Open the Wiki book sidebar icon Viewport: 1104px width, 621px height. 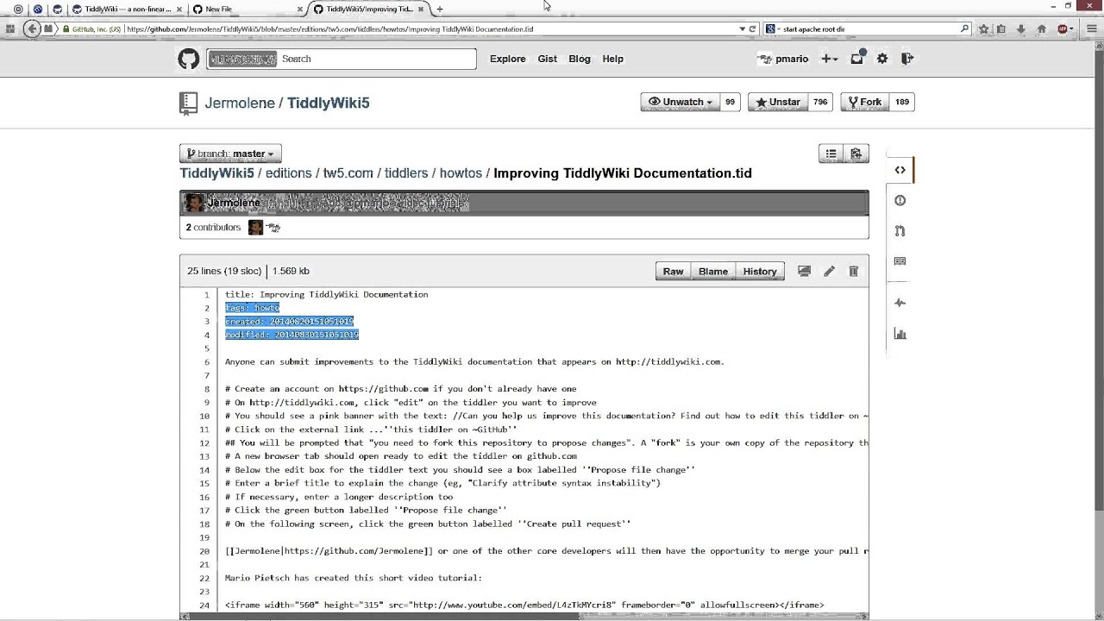[900, 261]
